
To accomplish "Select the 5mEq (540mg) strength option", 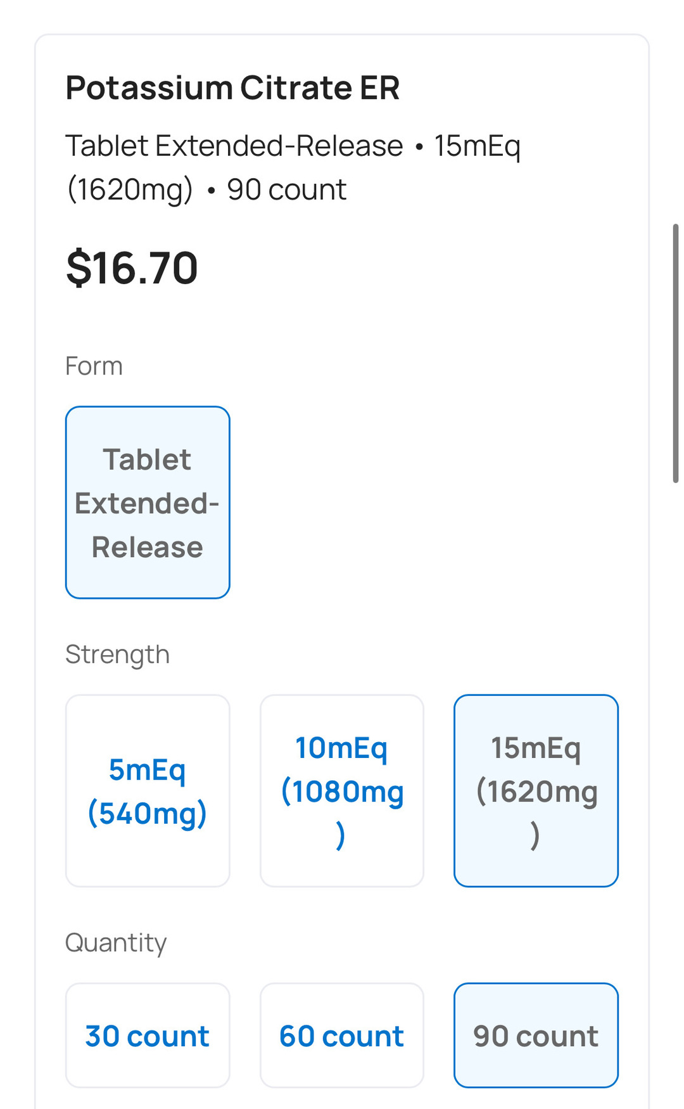I will pyautogui.click(x=148, y=791).
